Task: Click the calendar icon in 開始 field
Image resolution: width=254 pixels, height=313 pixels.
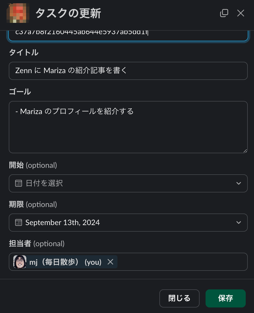Action: pyautogui.click(x=19, y=183)
